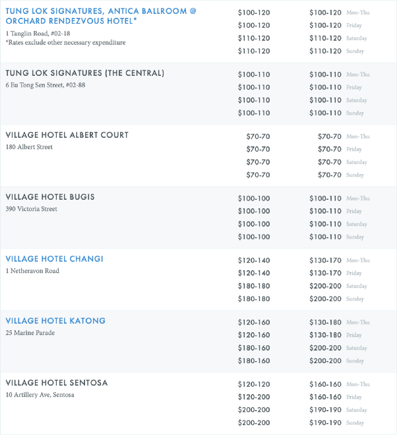This screenshot has height=435, width=397.
Task: Click the 180 Albert Street address
Action: [x=29, y=147]
